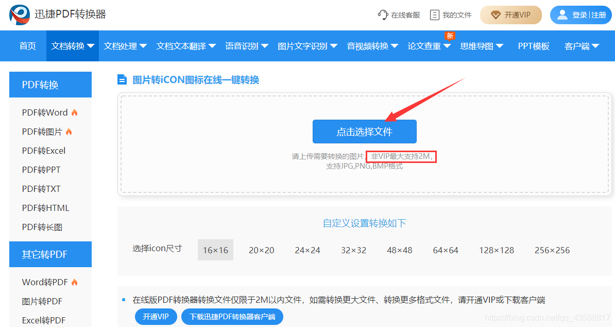Click the Word转PDF sidebar link text

pos(45,282)
